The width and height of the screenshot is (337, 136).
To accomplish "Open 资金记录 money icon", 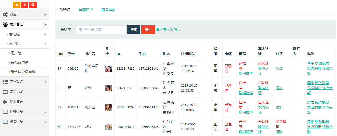I will pyautogui.click(x=5, y=92).
